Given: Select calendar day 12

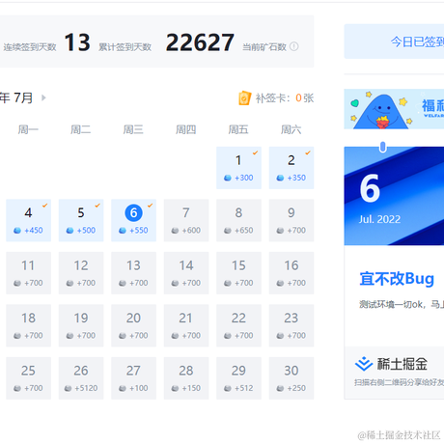Looking at the screenshot, I should [81, 273].
